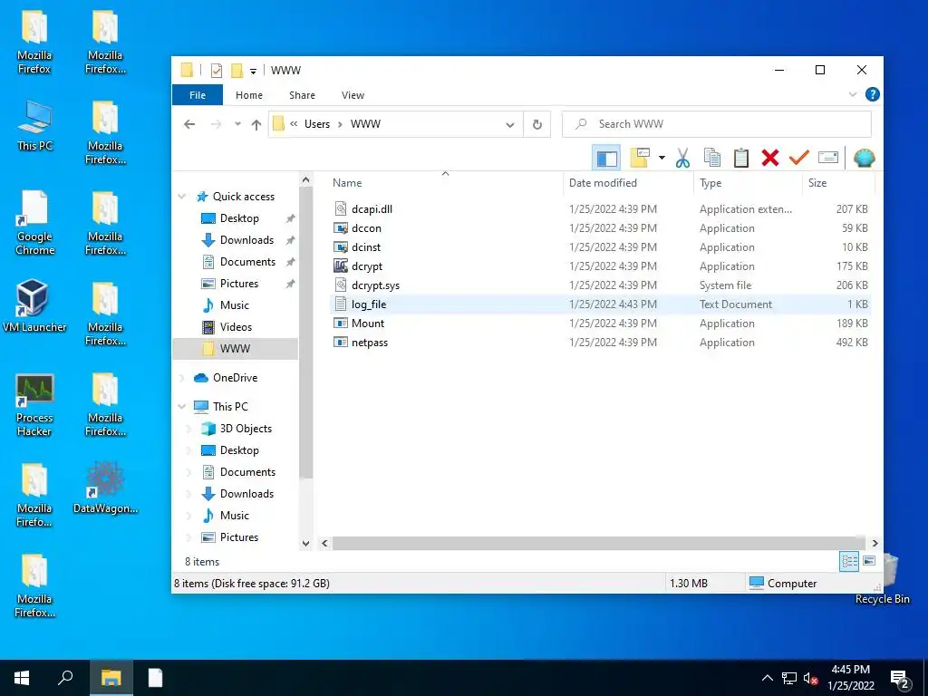
Task: Click the Cut scissors toolbar icon
Action: (x=682, y=158)
